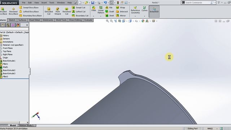The height and width of the screenshot is (130, 231).
Task: Click the Linear Pattern tool
Action: (101, 10)
